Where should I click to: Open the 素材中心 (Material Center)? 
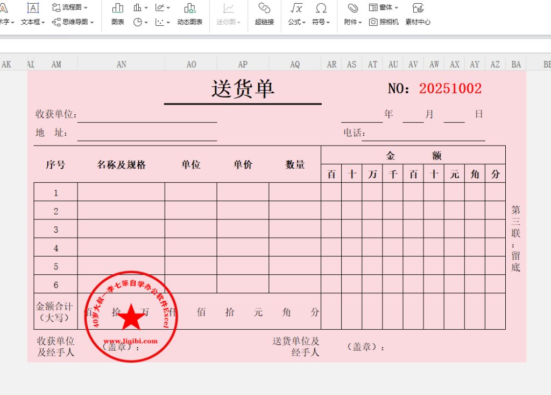coord(418,9)
